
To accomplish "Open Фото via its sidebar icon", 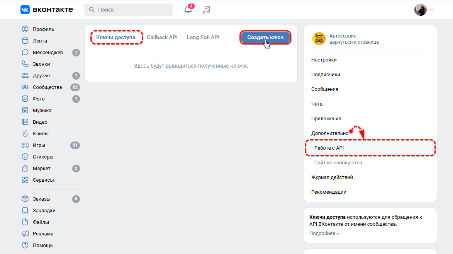I will [25, 99].
